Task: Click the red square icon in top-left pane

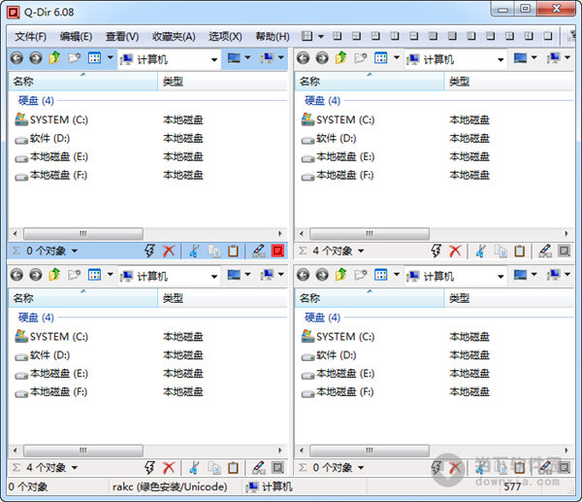Action: pos(277,251)
